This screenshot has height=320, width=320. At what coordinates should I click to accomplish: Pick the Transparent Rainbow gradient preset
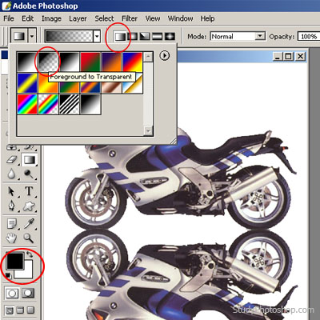click(x=48, y=104)
